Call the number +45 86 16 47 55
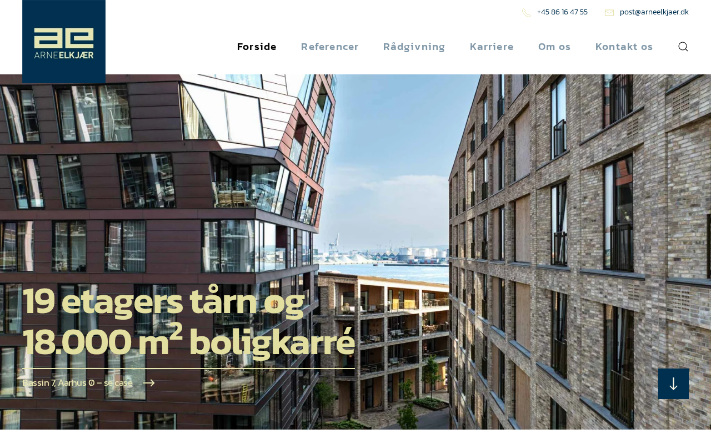The image size is (711, 444). (x=562, y=12)
